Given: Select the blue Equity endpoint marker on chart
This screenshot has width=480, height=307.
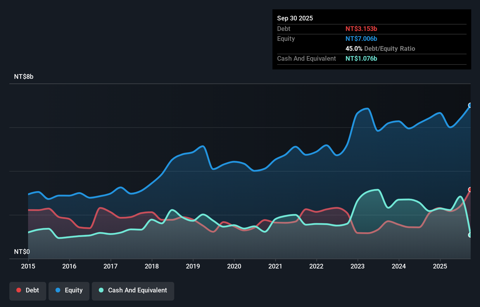Looking at the screenshot, I should tap(470, 106).
